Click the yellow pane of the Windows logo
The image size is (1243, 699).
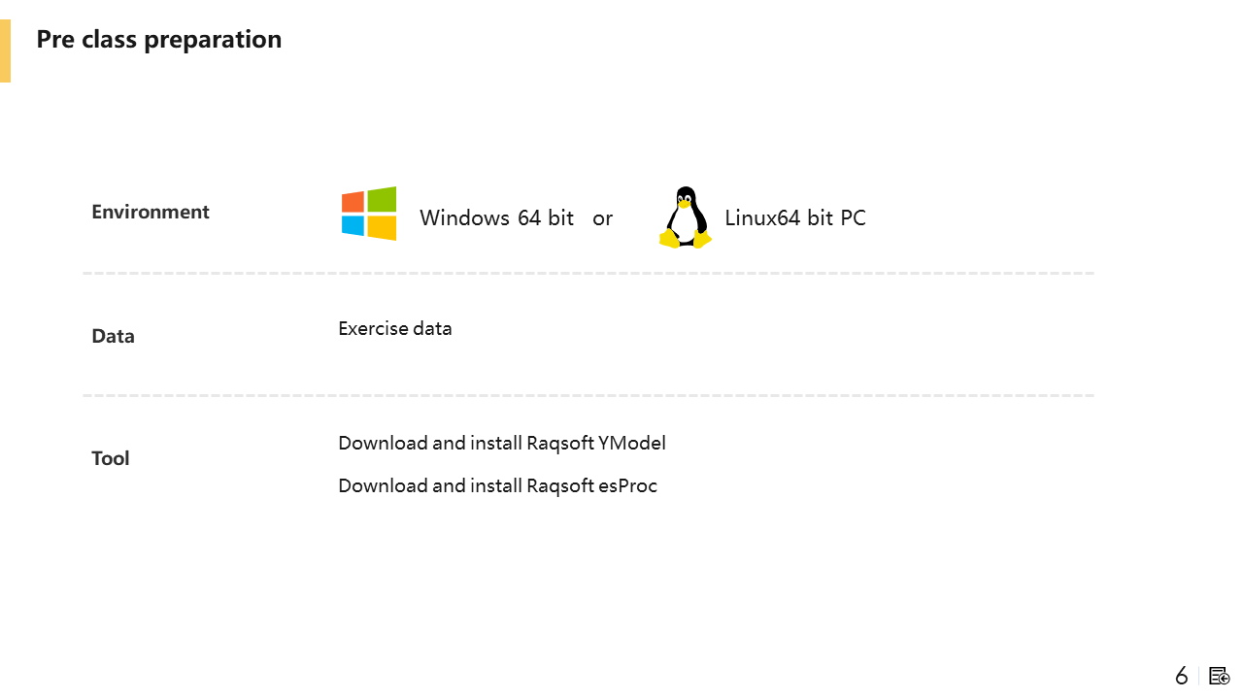click(x=382, y=227)
